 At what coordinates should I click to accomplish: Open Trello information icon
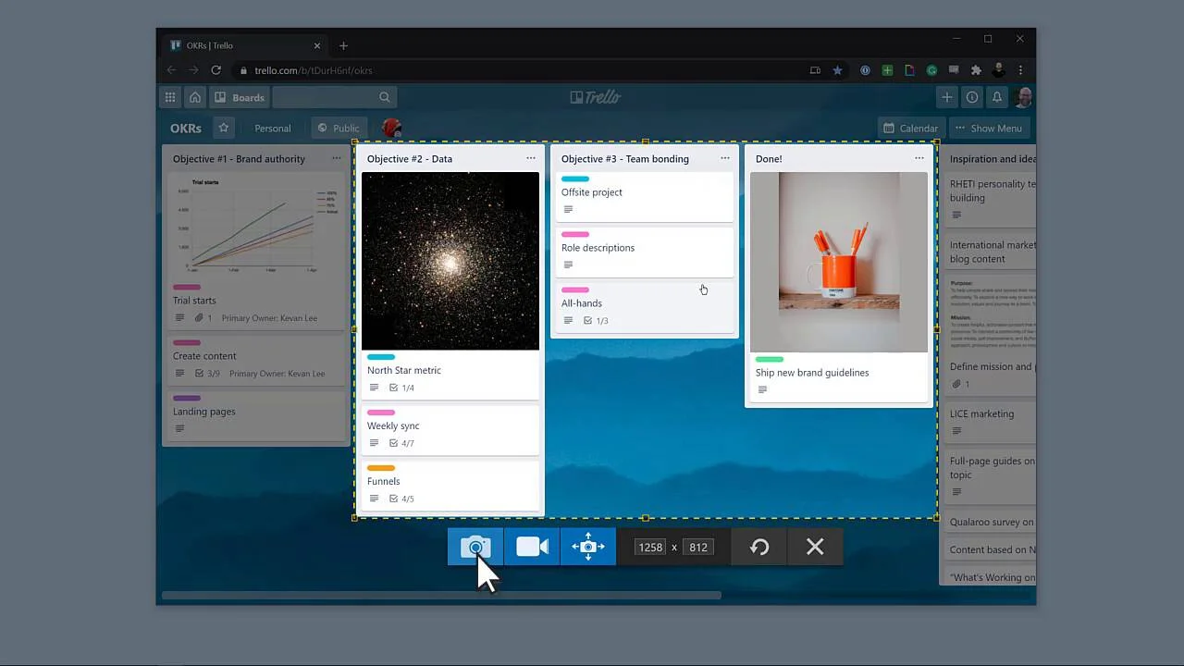pos(972,97)
